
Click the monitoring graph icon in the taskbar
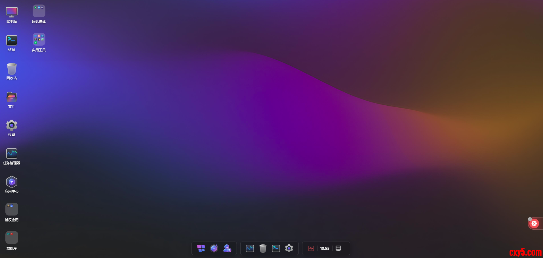pyautogui.click(x=250, y=248)
